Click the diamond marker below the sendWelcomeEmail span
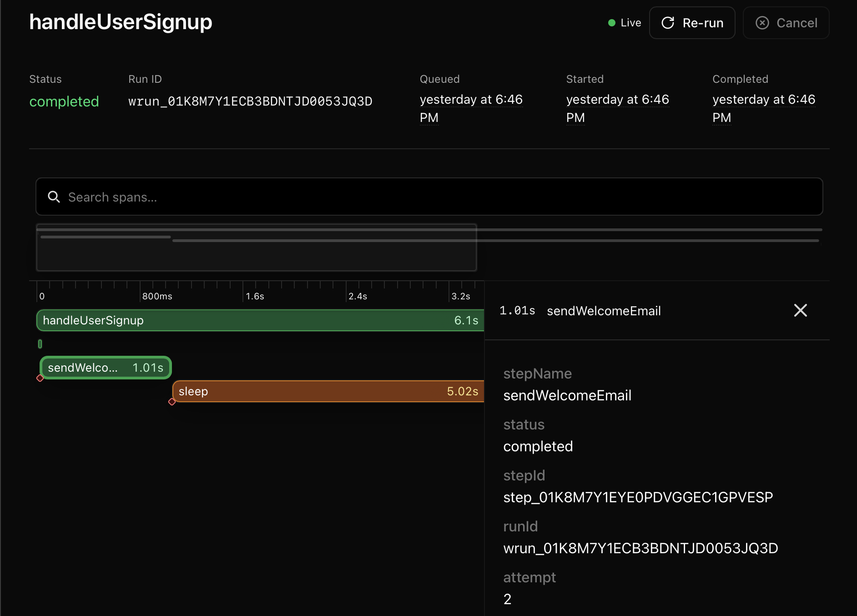 coord(40,378)
